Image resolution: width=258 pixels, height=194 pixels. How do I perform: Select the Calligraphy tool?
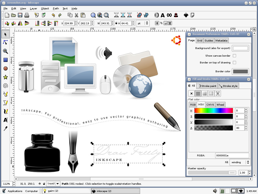point(6,111)
